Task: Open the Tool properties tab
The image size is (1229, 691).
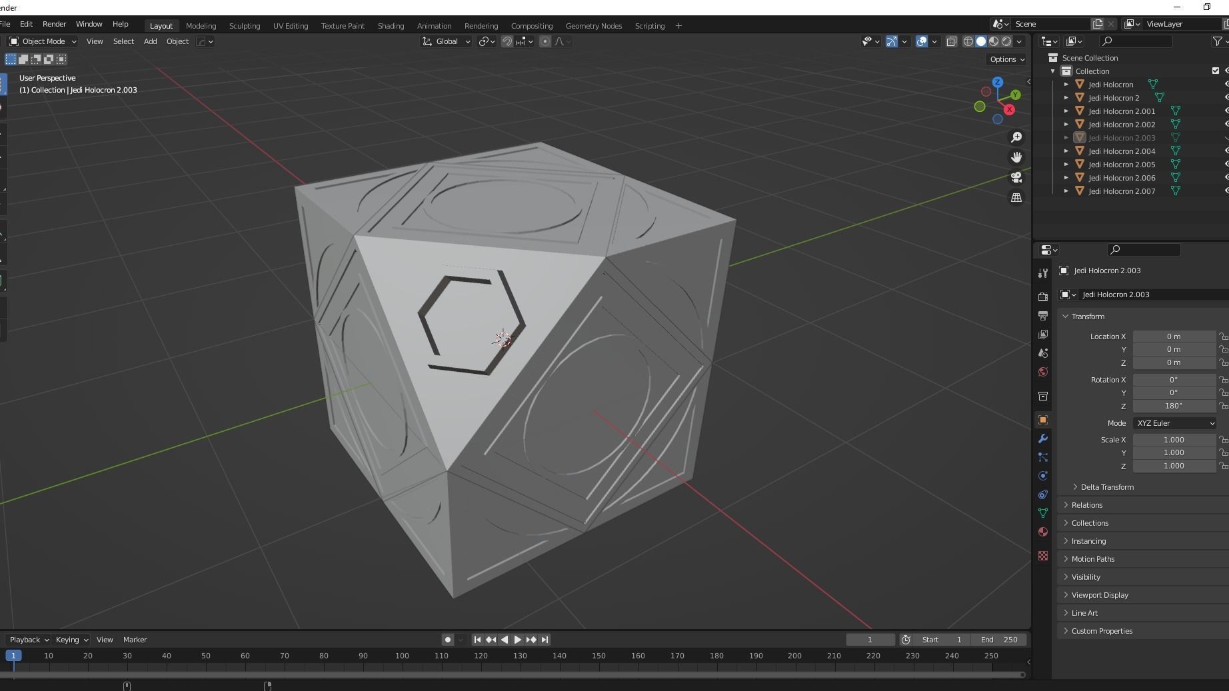Action: 1043,274
